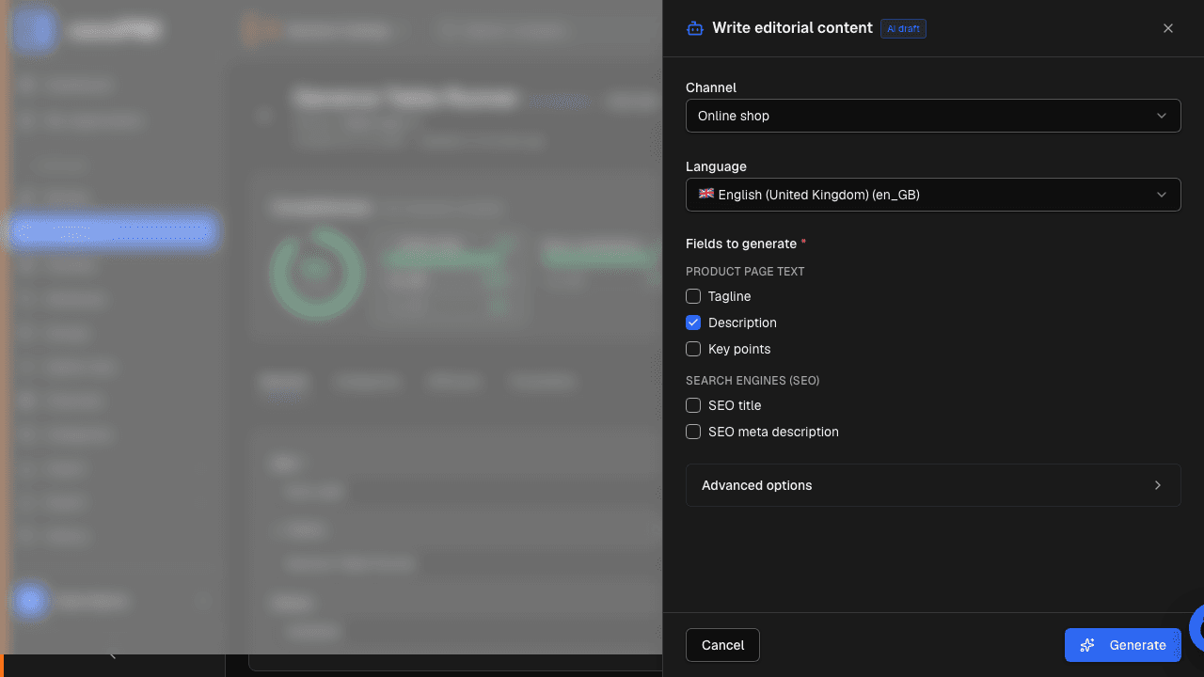Select the SEO meta description checkbox
1204x677 pixels.
point(693,432)
